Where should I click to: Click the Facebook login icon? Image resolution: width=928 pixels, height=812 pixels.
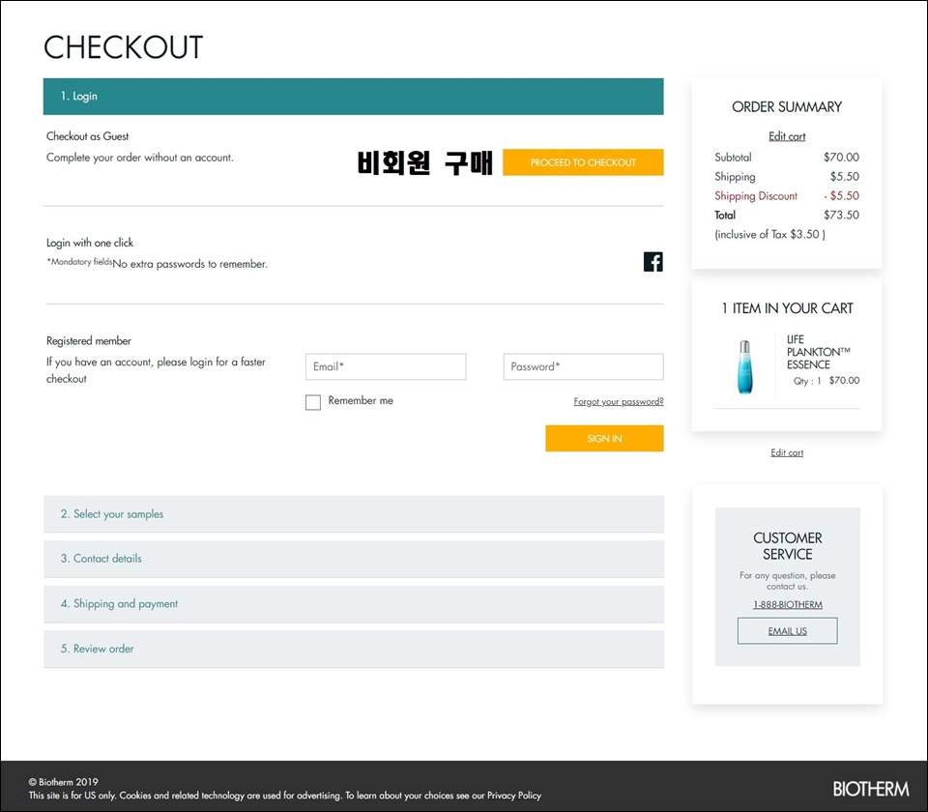pos(652,262)
